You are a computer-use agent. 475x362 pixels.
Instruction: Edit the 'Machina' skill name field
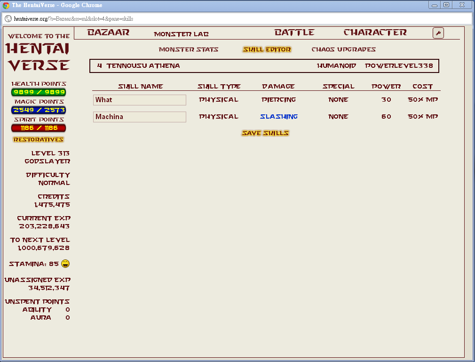[140, 117]
